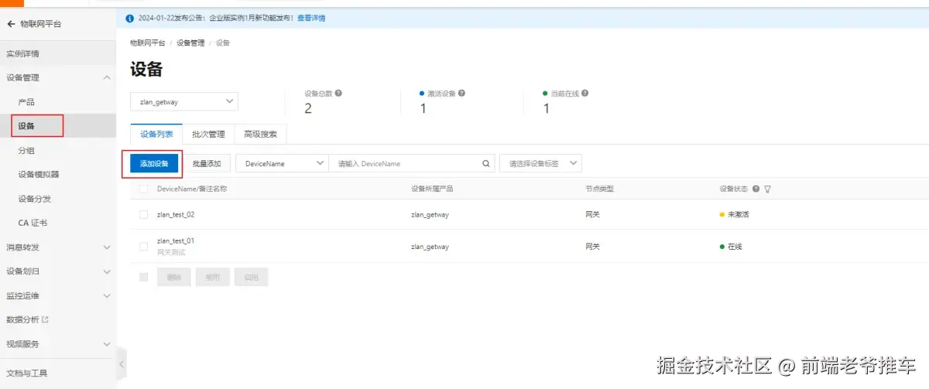The height and width of the screenshot is (389, 929).
Task: Click zlan_getway product in zlan_test_02 row
Action: click(430, 214)
